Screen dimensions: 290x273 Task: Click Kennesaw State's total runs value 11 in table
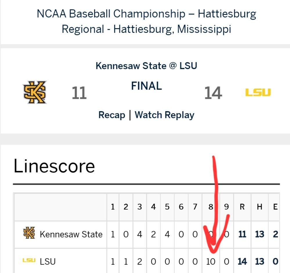[242, 234]
